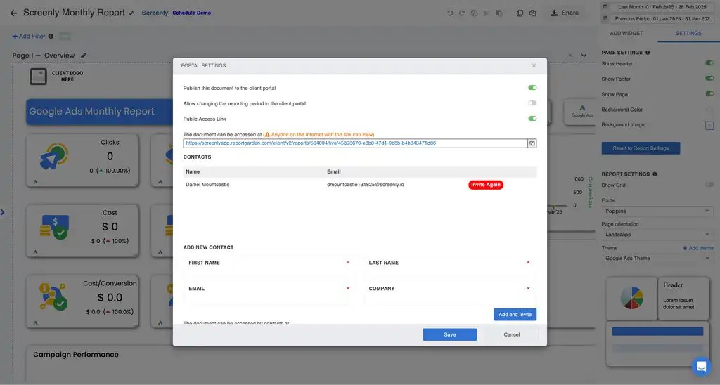The image size is (720, 385).
Task: Redo the last change
Action: [x=462, y=13]
